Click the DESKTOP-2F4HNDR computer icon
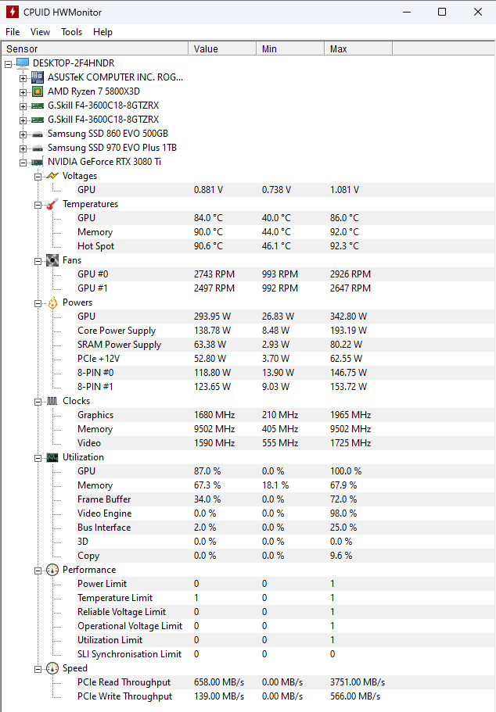The height and width of the screenshot is (712, 496). tap(23, 63)
